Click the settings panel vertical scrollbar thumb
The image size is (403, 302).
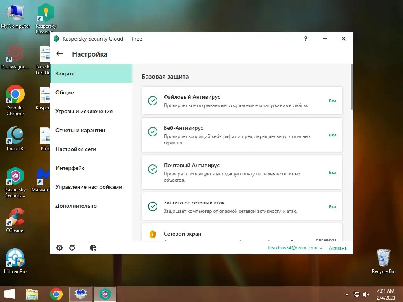(x=351, y=87)
